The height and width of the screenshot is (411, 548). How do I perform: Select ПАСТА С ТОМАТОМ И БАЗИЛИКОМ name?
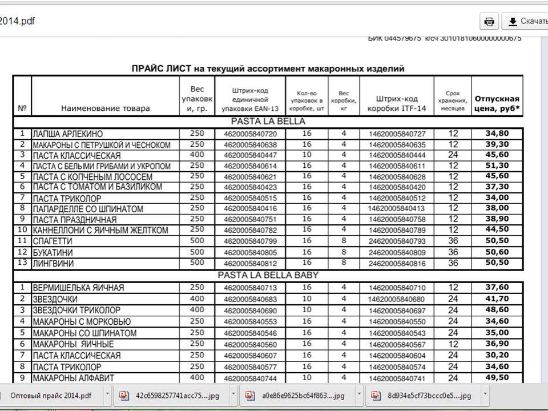(98, 187)
